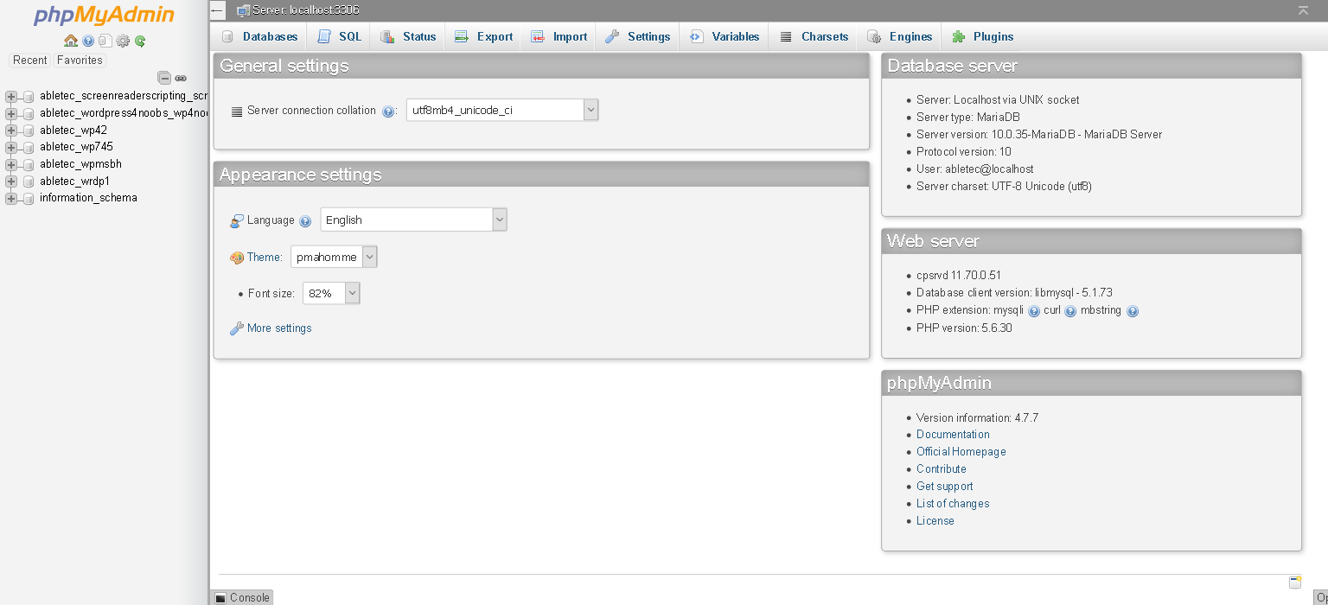Open the Theme dropdown showing pmahomme
1328x605 pixels.
(x=334, y=257)
